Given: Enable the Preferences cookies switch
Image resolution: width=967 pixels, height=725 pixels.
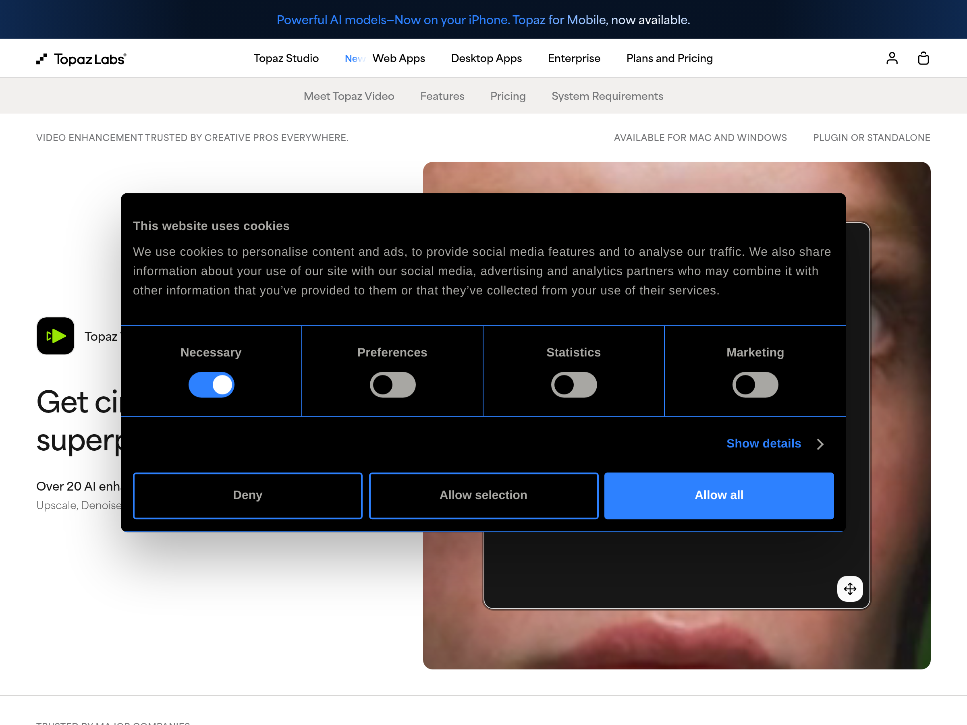Looking at the screenshot, I should click(392, 385).
